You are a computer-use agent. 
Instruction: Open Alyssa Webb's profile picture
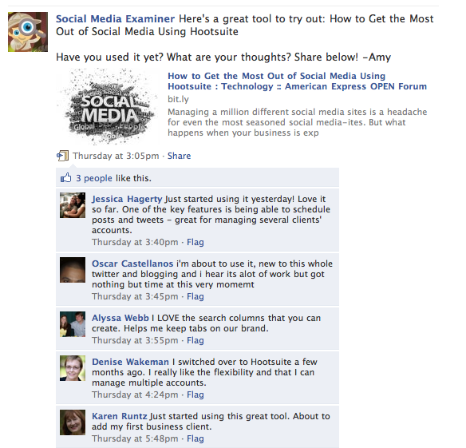(73, 324)
